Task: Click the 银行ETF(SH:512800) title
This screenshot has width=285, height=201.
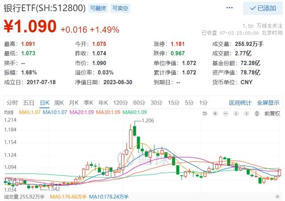Action: click(45, 8)
